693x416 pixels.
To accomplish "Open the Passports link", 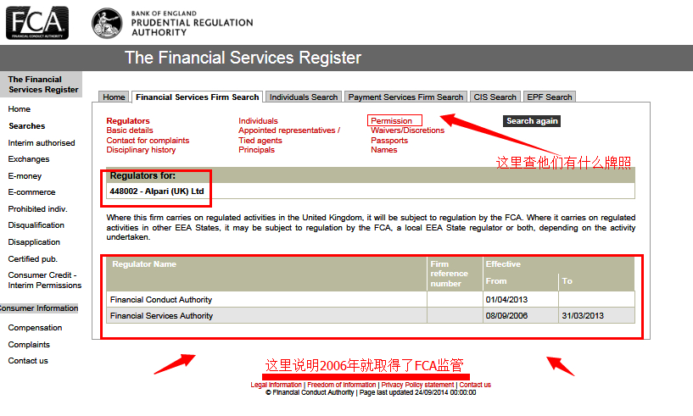I will pos(389,140).
